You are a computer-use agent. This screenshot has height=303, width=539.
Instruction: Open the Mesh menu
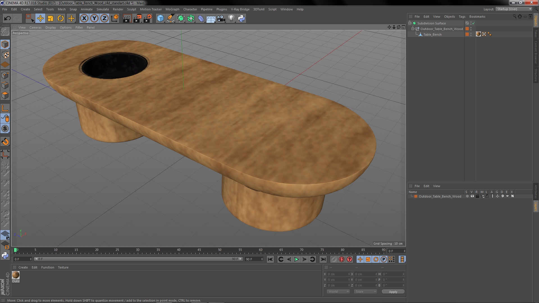tap(61, 9)
